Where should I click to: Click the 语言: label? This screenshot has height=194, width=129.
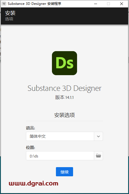pos(31,128)
